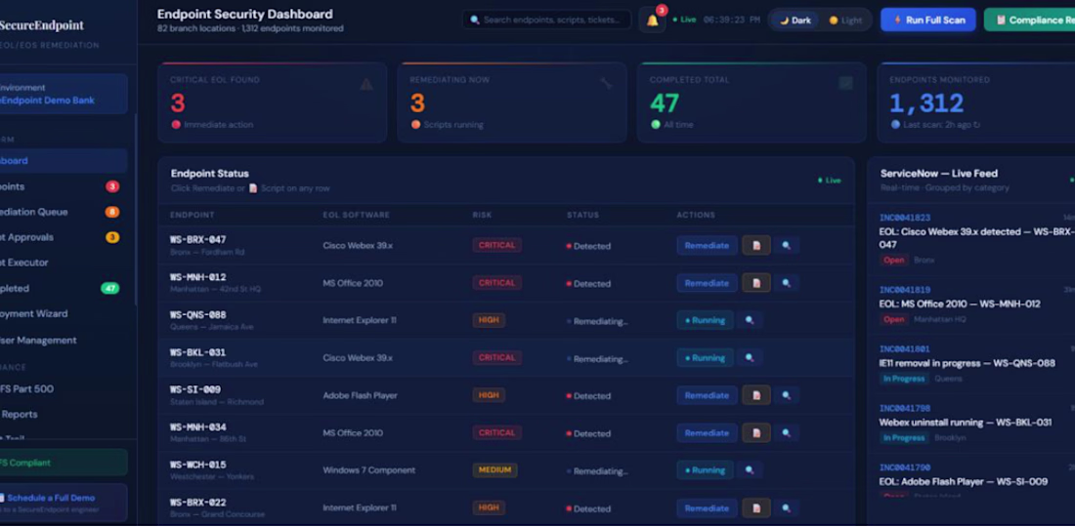
Task: Switch to Light theme
Action: tap(845, 20)
